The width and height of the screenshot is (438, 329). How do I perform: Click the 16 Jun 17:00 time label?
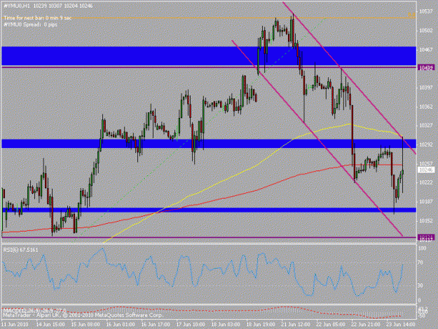pos(156,324)
